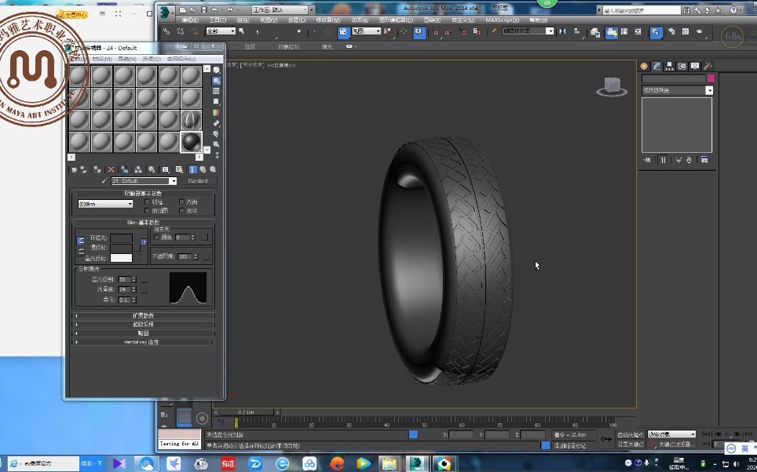Select the Select and Rotate tool
Image resolution: width=757 pixels, height=472 pixels.
pos(327,33)
